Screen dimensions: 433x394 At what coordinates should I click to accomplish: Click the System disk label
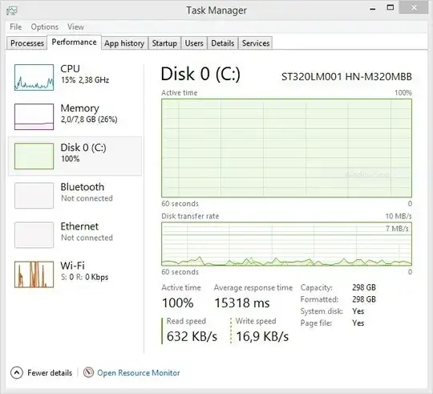[x=322, y=311]
